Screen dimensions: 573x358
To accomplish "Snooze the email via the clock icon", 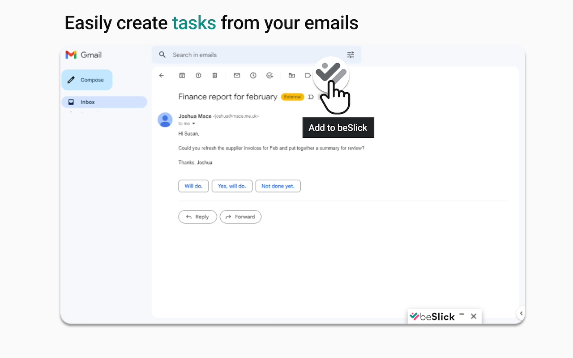I will [253, 75].
